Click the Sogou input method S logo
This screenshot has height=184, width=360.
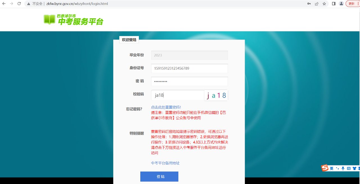coord(325,168)
